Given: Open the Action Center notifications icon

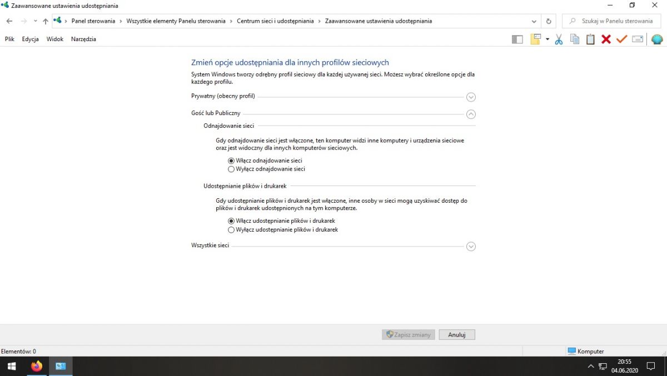Looking at the screenshot, I should (650, 367).
